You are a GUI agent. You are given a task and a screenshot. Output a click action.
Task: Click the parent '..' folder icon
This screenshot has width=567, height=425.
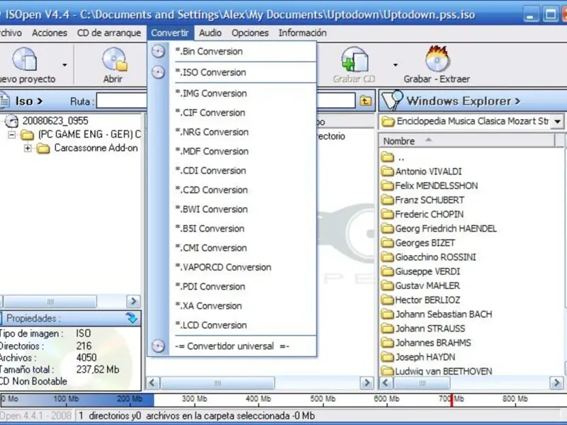pos(387,157)
